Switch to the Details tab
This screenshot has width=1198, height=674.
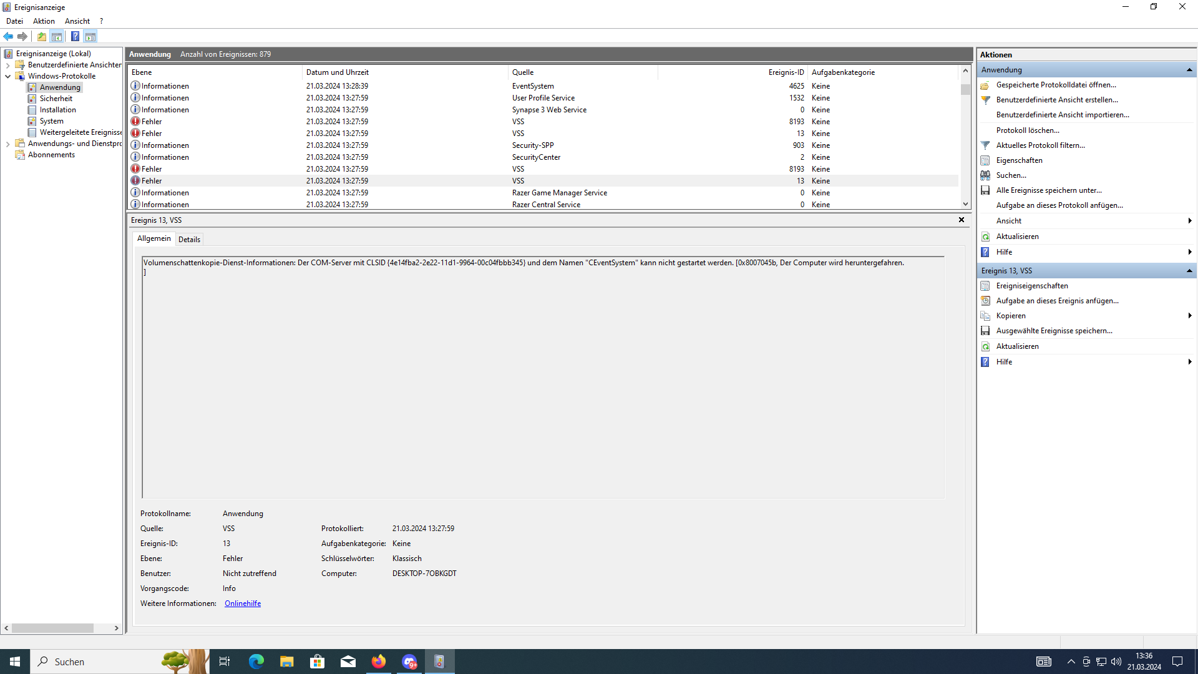coord(189,240)
